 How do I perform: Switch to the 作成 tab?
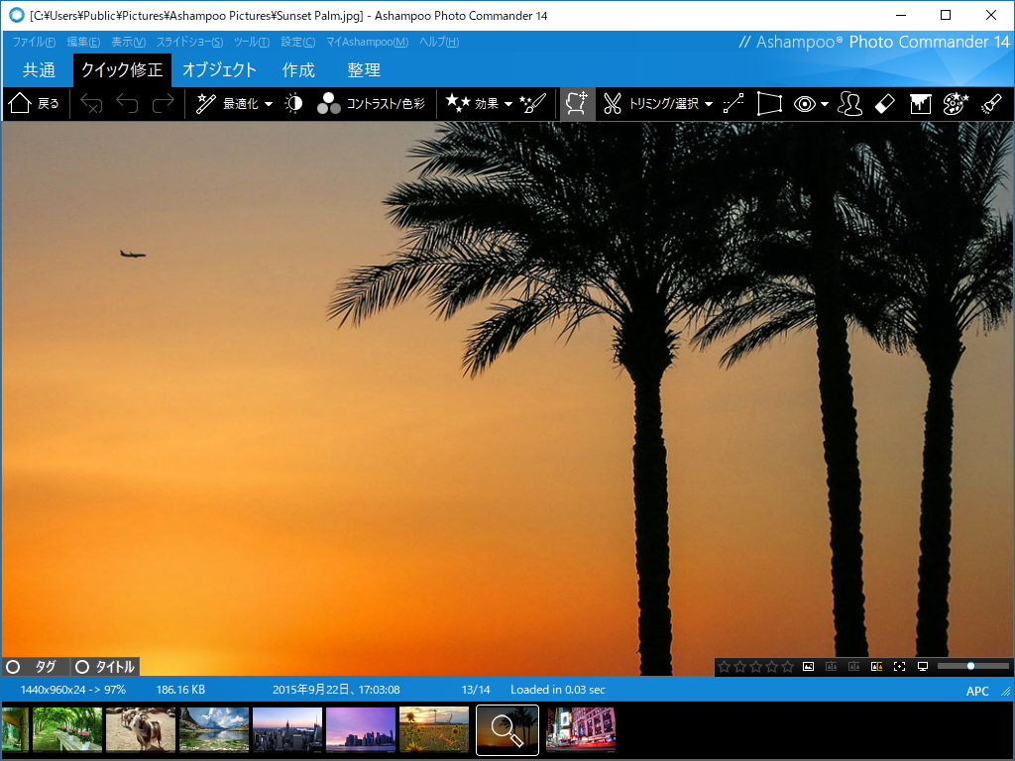(x=298, y=70)
